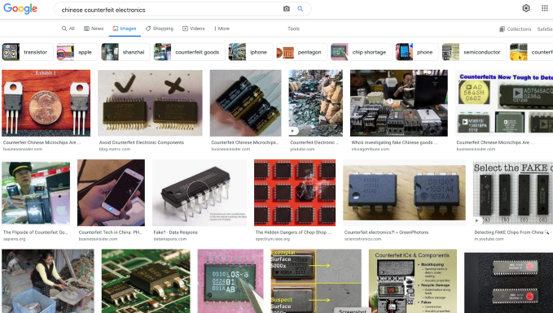
Task: Open Exemplar versus Suspect surface image
Action: pyautogui.click(x=316, y=281)
